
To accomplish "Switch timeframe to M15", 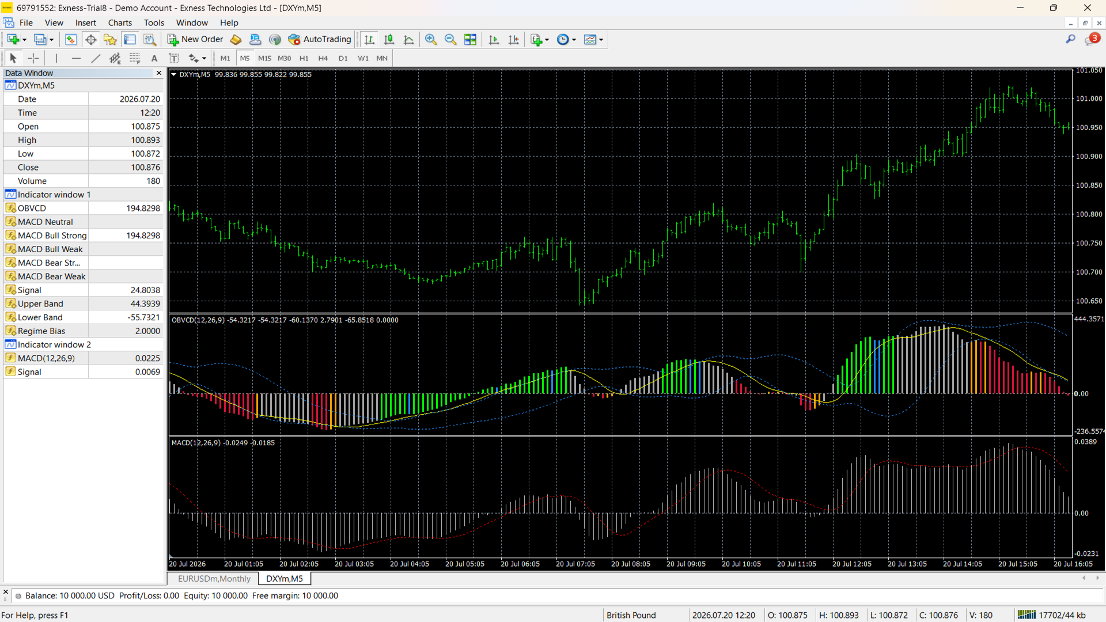I will pos(264,58).
